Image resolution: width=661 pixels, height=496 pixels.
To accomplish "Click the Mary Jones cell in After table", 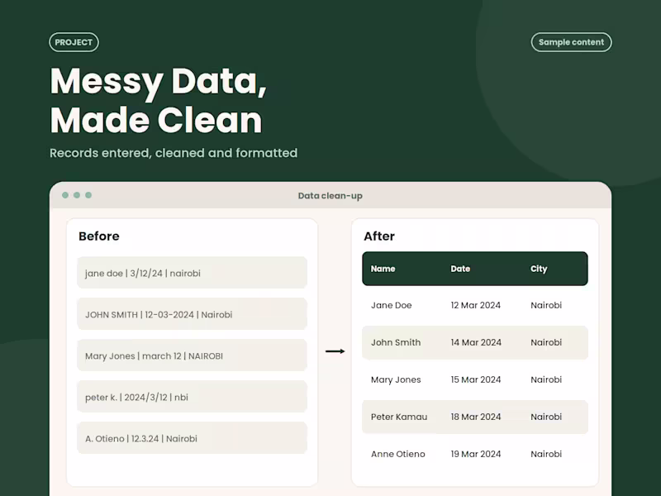I will (396, 379).
